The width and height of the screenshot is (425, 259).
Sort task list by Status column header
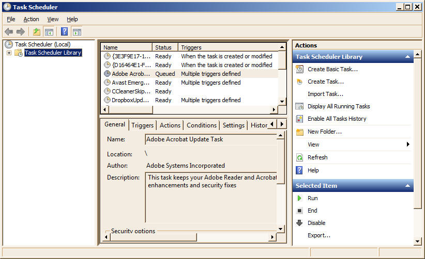pyautogui.click(x=165, y=47)
